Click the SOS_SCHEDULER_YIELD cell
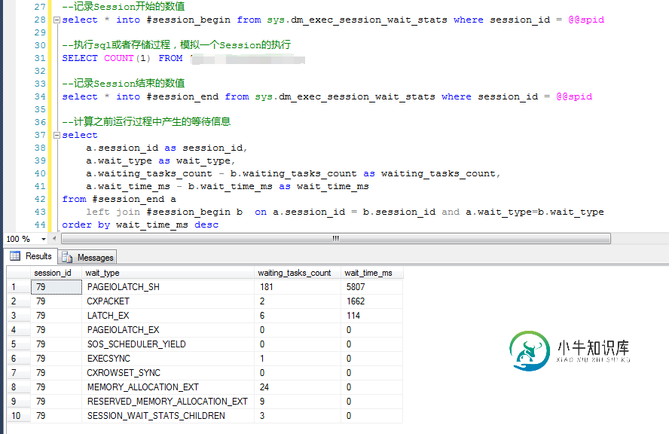 point(168,344)
